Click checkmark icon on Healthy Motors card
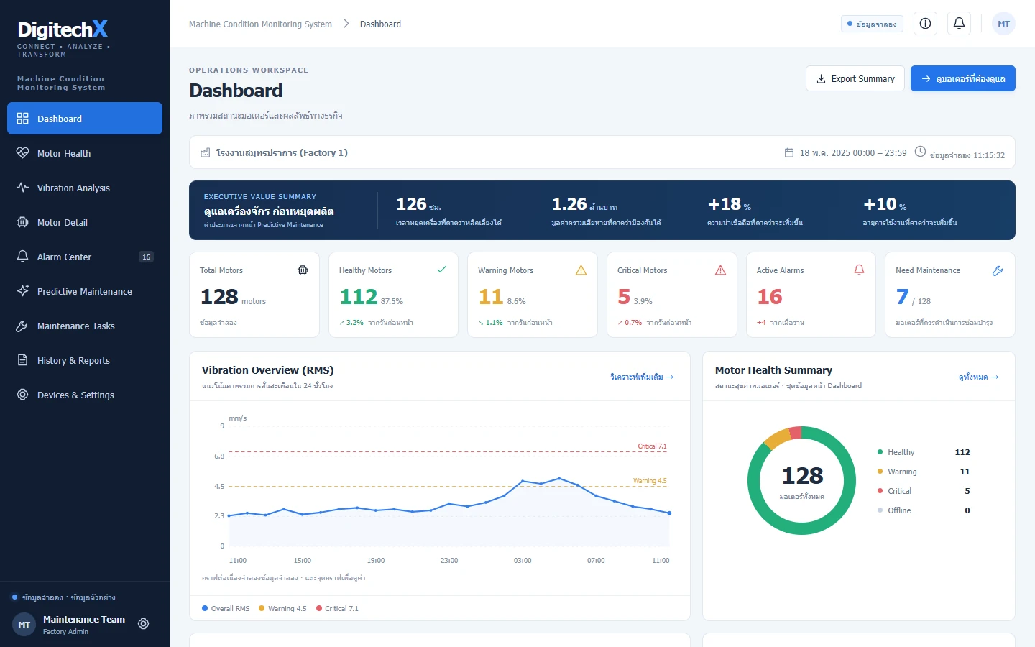This screenshot has height=647, width=1035. tap(442, 270)
